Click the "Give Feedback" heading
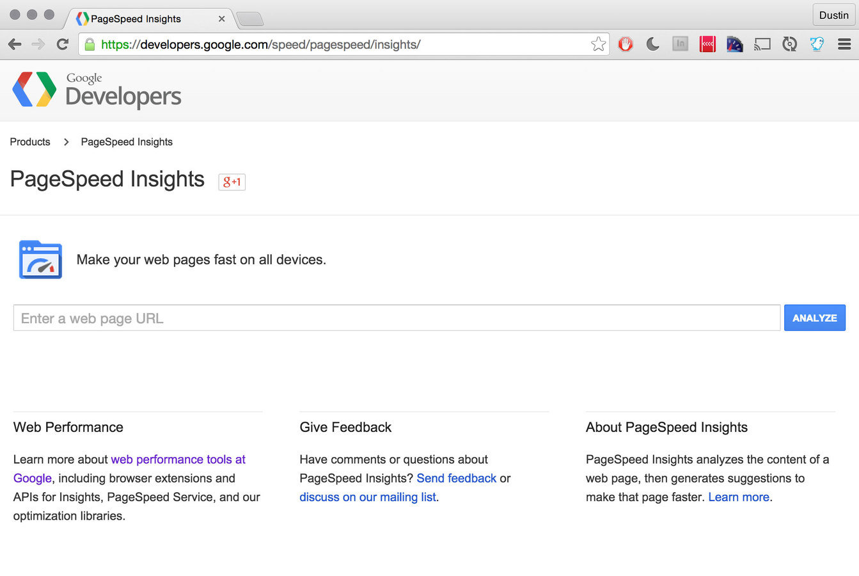 tap(345, 428)
